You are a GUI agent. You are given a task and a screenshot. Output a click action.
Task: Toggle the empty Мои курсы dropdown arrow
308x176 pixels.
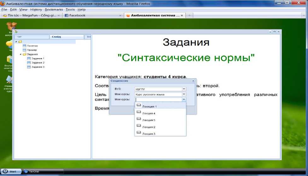coord(184,99)
